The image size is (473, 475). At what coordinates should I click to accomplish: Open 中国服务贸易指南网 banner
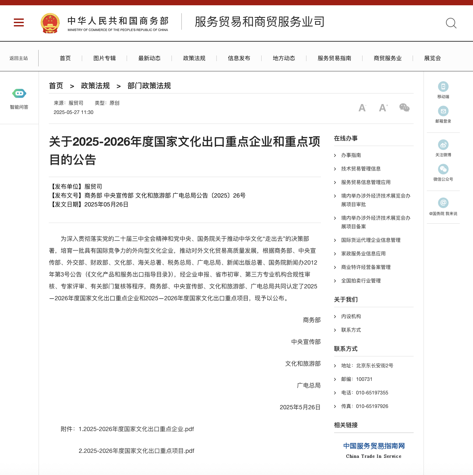(x=374, y=450)
